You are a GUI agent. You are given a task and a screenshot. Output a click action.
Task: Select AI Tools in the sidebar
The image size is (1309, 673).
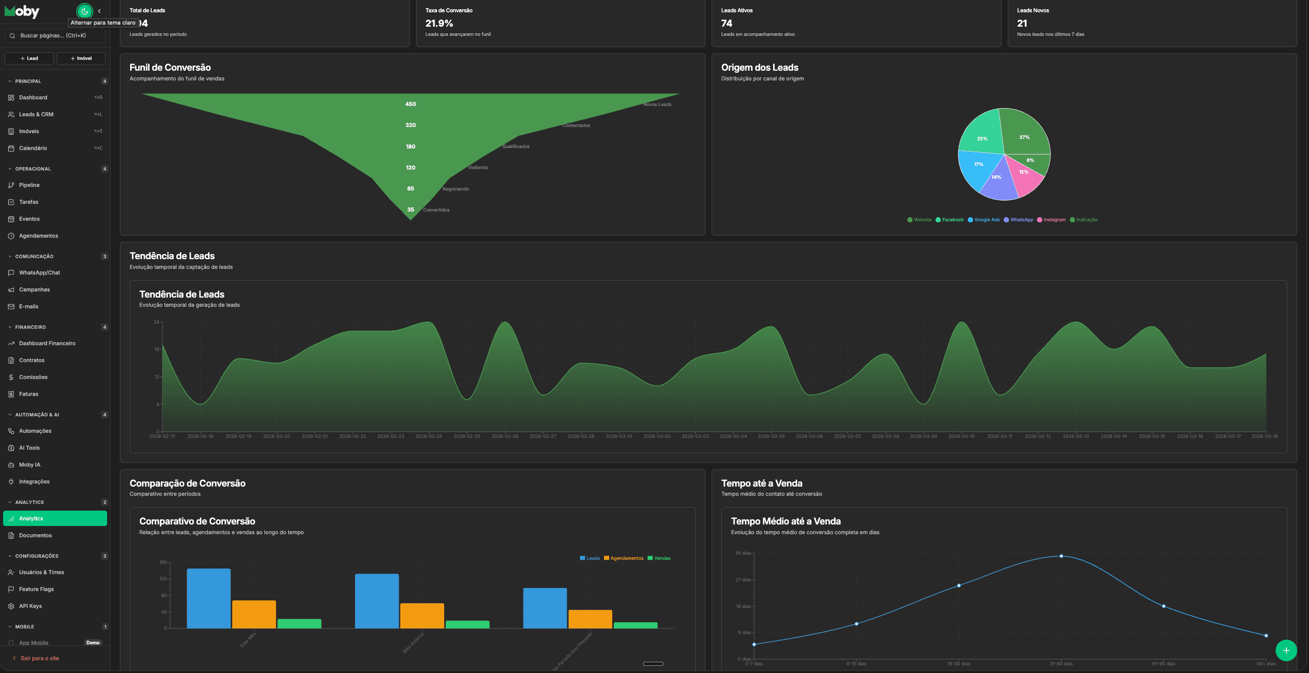[x=30, y=448]
